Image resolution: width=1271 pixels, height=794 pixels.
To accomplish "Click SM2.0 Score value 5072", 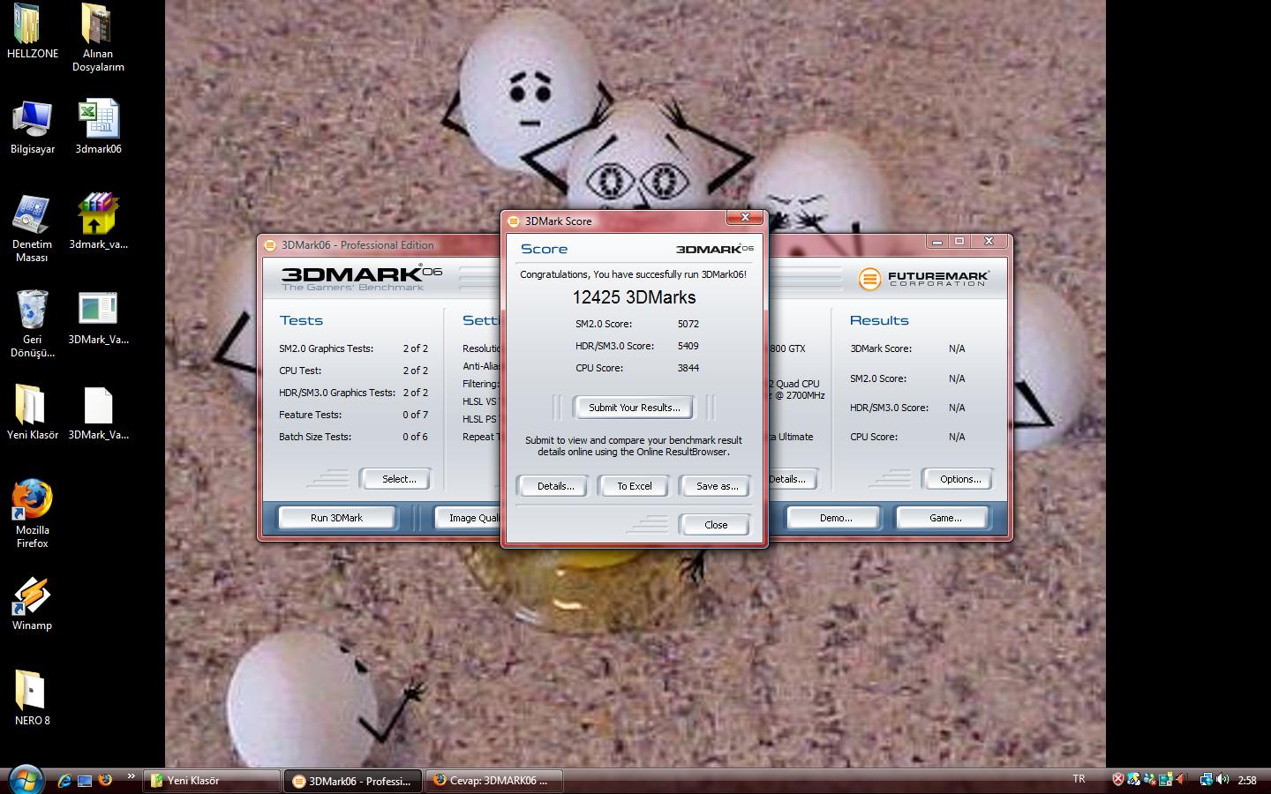I will [688, 324].
